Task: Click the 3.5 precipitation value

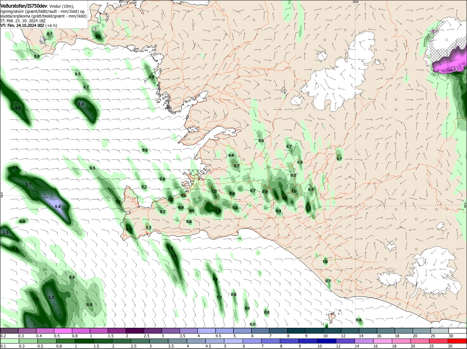Action: coord(5,232)
